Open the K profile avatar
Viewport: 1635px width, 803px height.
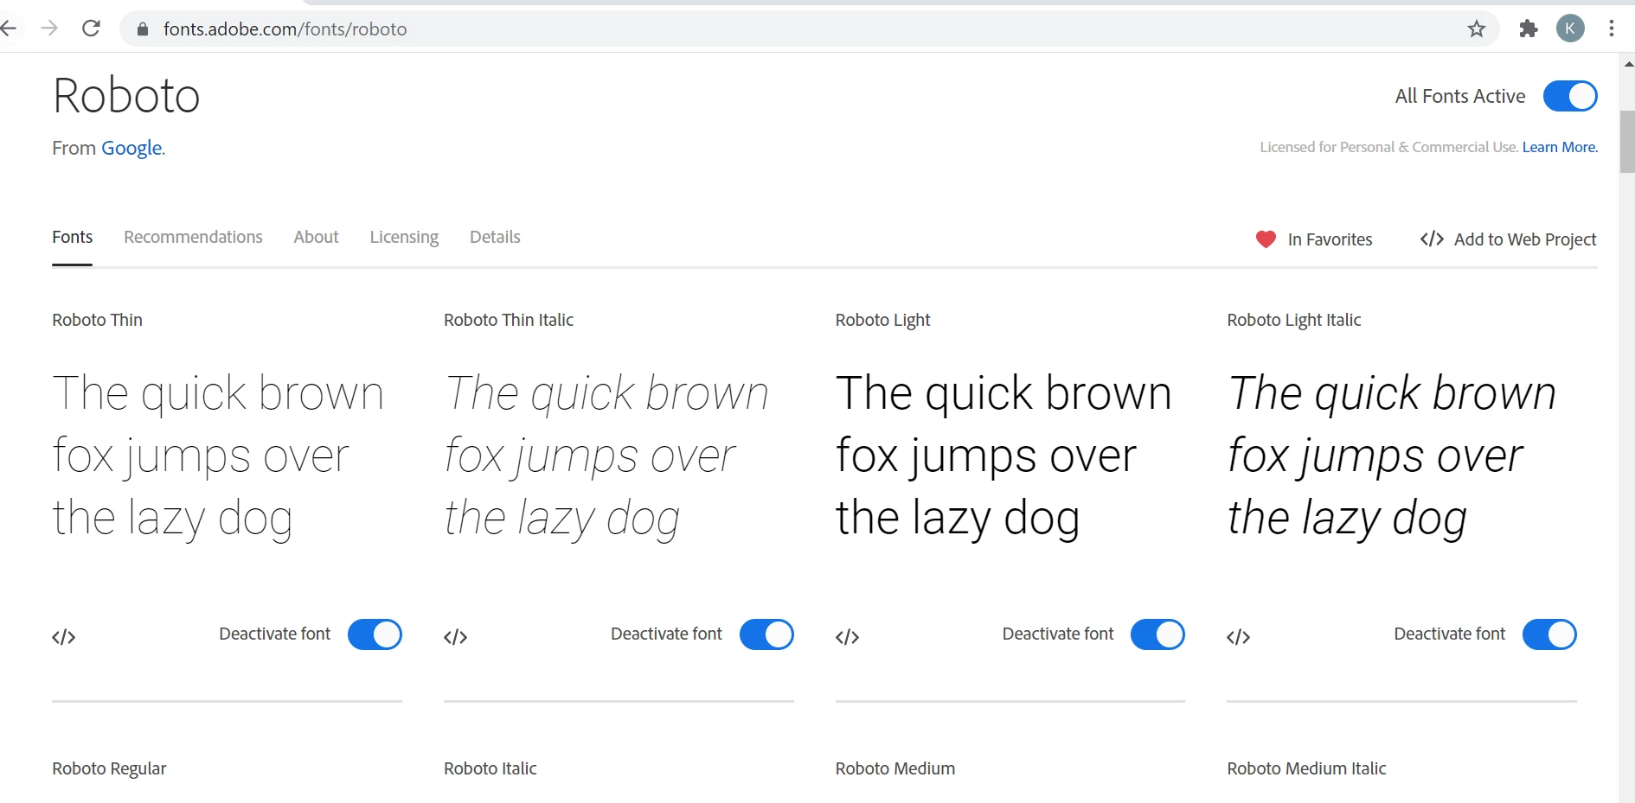(x=1570, y=29)
